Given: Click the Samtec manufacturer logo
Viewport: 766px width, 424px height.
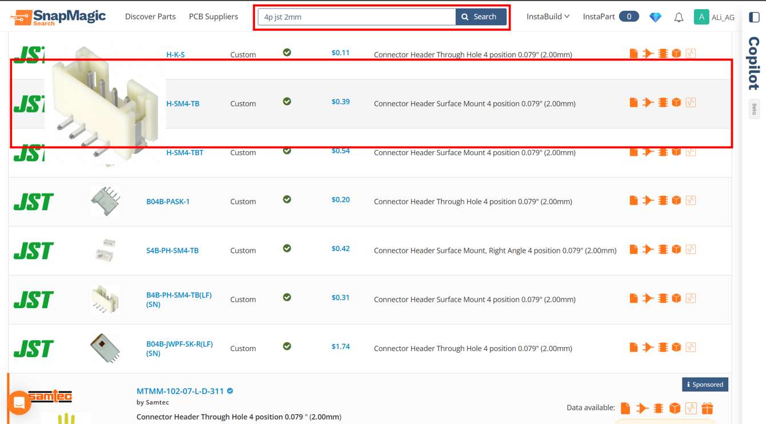Looking at the screenshot, I should (x=50, y=397).
